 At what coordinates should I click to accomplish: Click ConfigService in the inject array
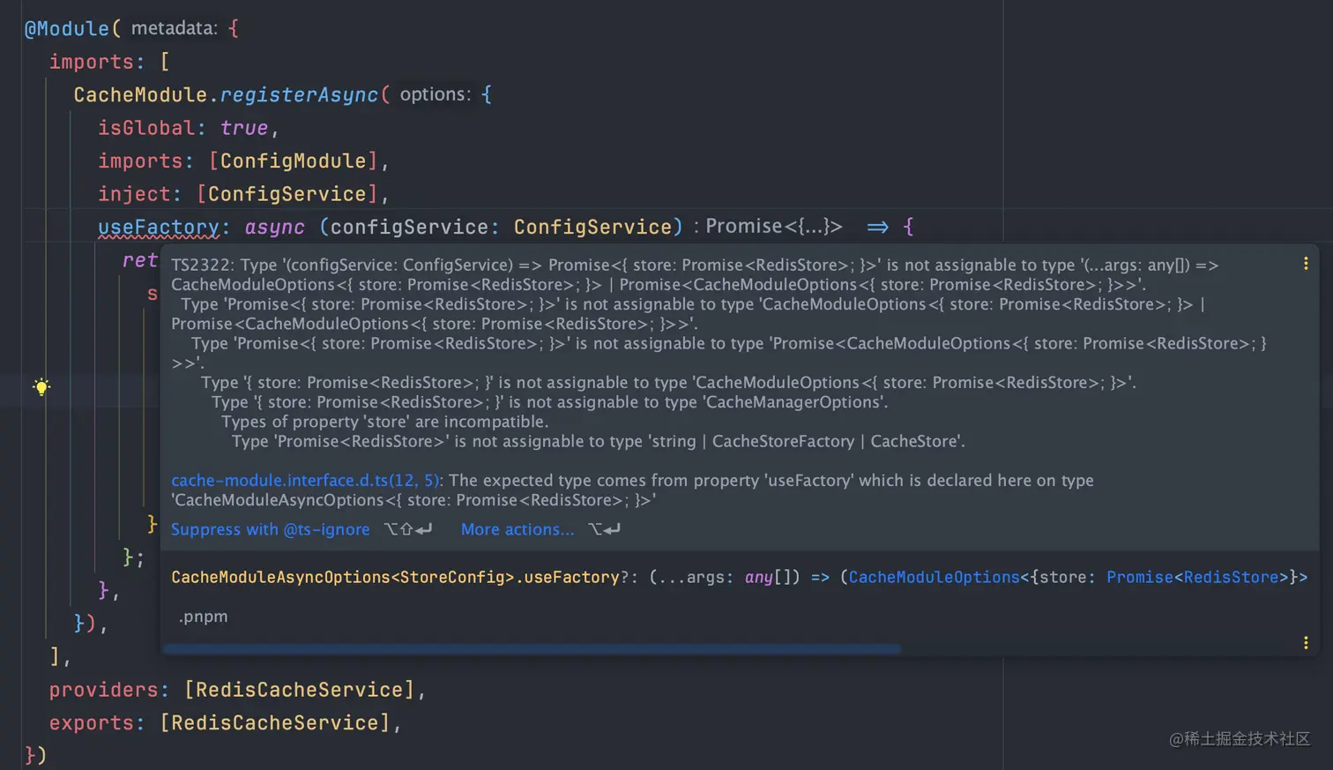coord(287,194)
